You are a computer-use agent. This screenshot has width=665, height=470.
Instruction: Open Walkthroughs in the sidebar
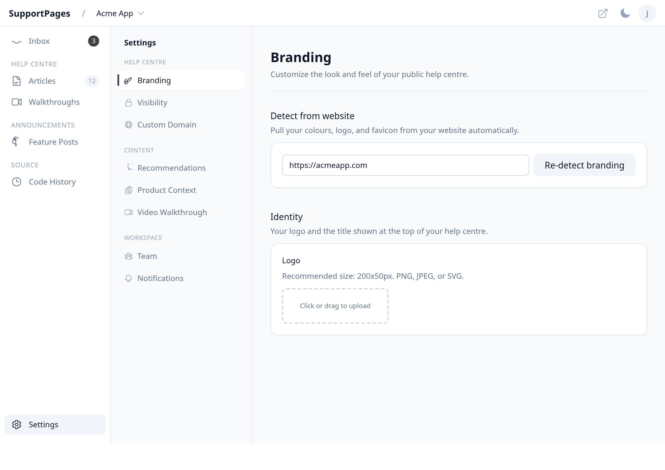54,102
